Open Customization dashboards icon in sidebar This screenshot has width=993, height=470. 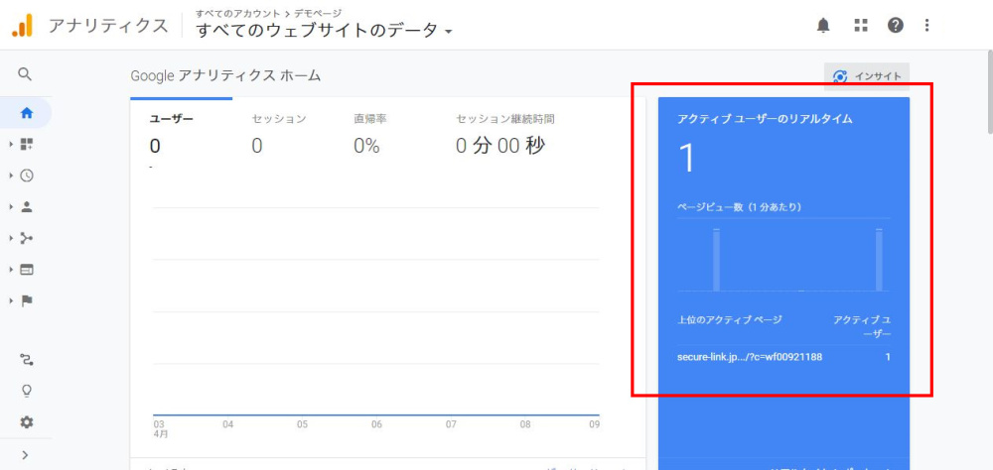click(27, 145)
